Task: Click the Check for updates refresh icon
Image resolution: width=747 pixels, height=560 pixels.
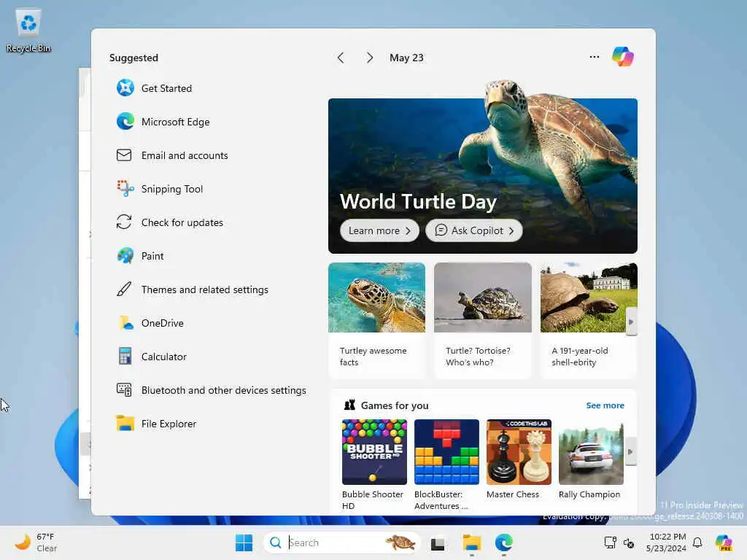Action: click(124, 222)
